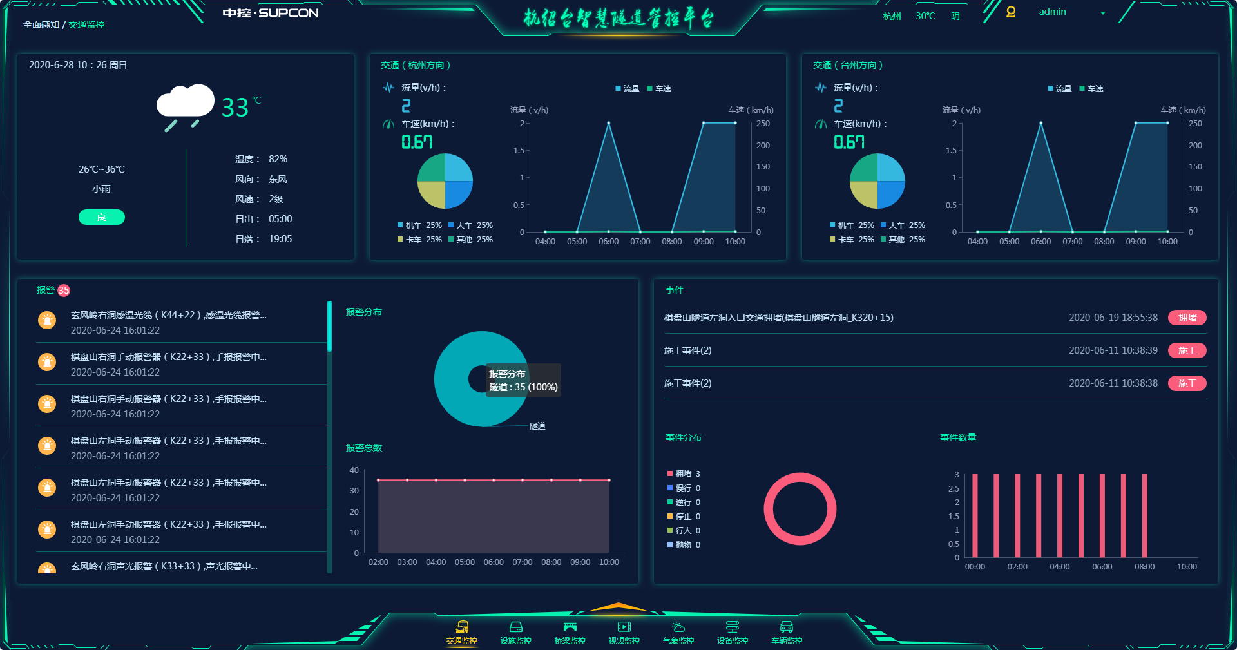Open 交通监控 in the bottom navigation
Screen dimensions: 1237x650
tap(461, 633)
